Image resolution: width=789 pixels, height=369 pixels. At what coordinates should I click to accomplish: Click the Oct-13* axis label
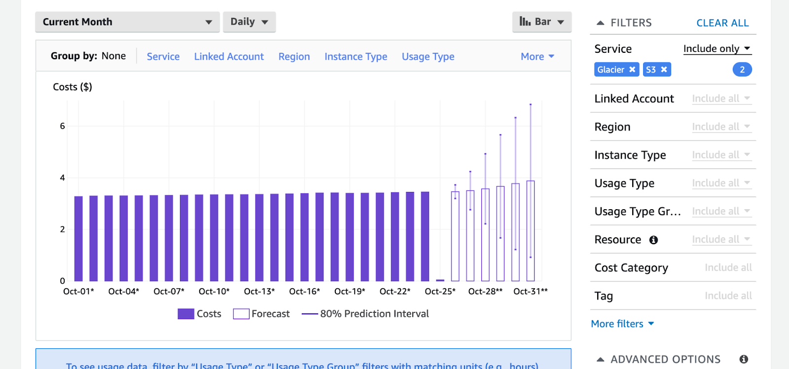(x=259, y=291)
